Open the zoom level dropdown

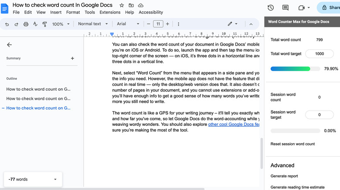tap(61, 24)
